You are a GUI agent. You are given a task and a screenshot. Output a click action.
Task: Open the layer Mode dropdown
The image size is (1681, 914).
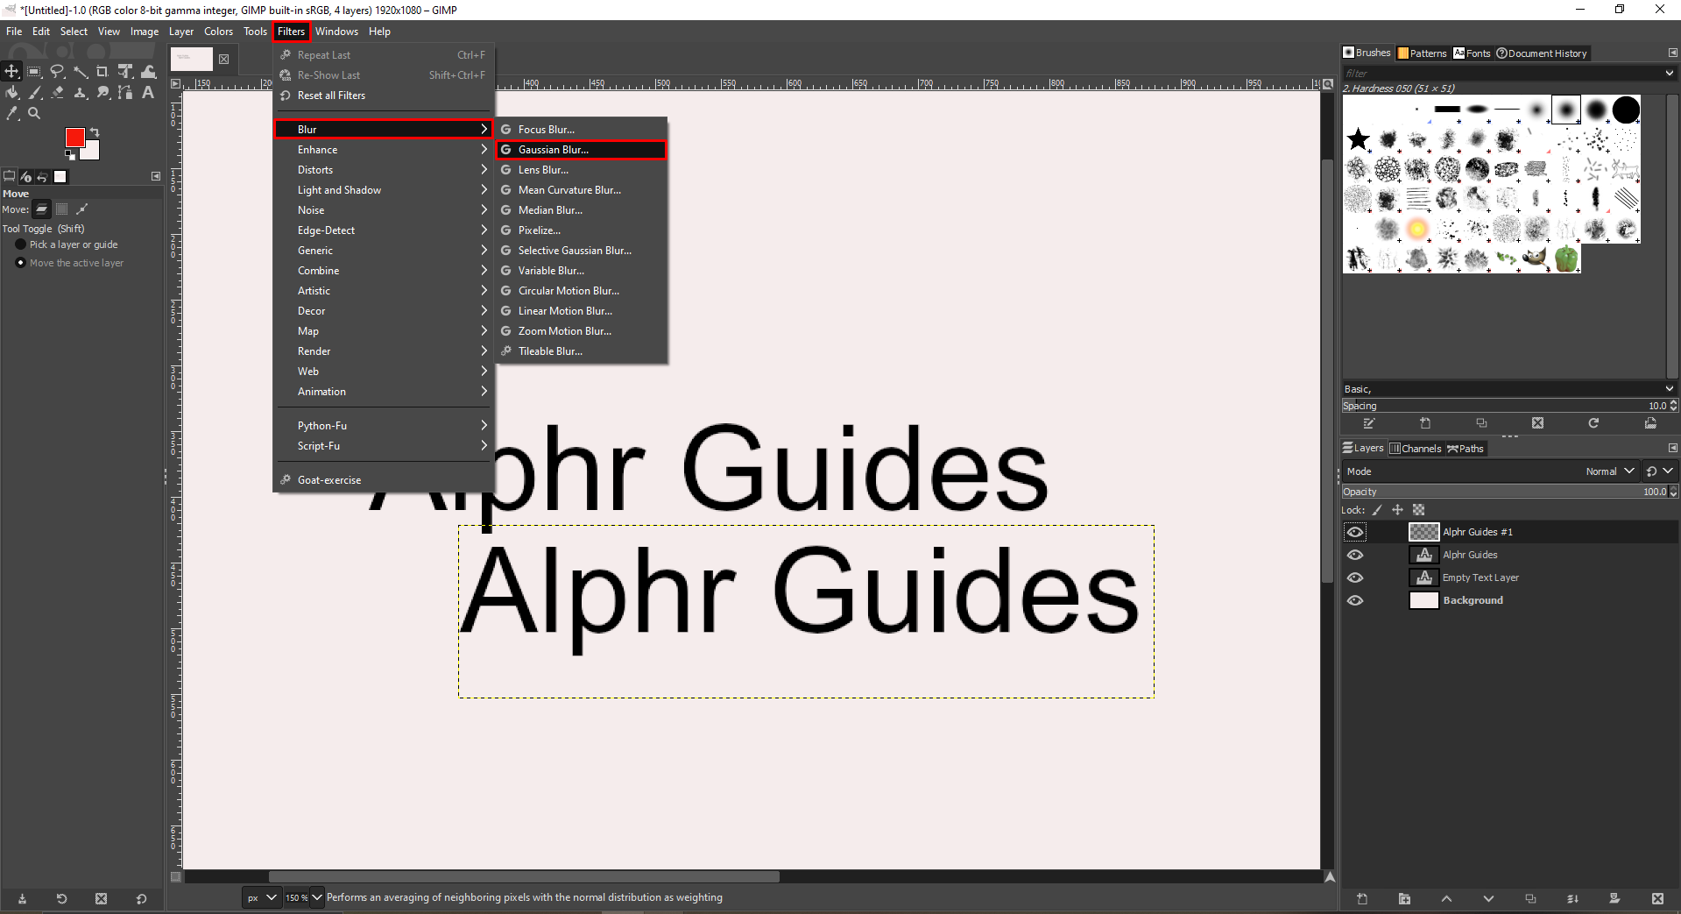(1490, 471)
